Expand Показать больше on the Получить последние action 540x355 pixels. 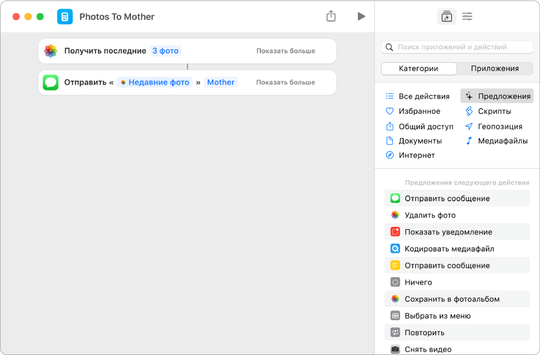[286, 51]
